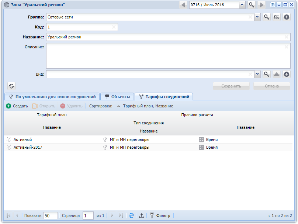
Task: Click the Тип соединения column header
Action: click(149, 123)
